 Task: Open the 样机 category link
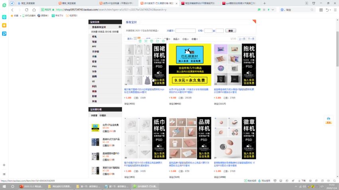point(94,37)
